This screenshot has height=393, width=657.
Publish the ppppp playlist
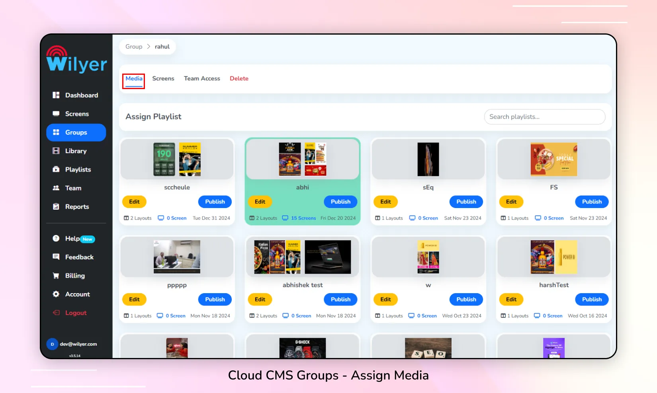point(215,300)
